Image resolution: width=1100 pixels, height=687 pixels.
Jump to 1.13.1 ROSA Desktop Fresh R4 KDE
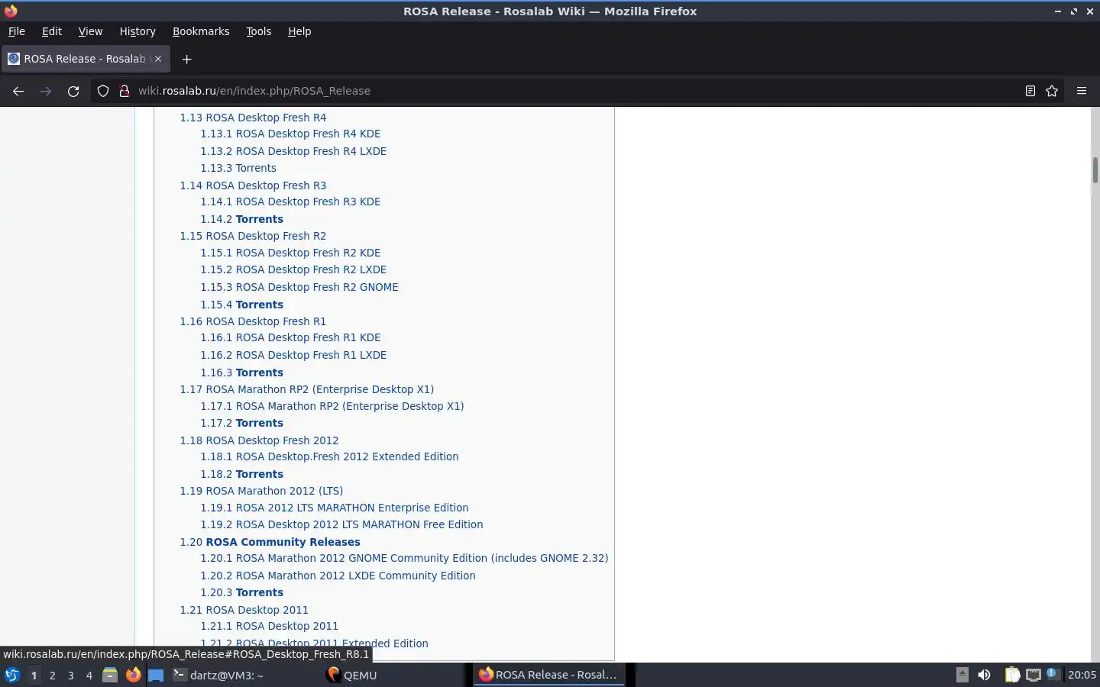290,134
